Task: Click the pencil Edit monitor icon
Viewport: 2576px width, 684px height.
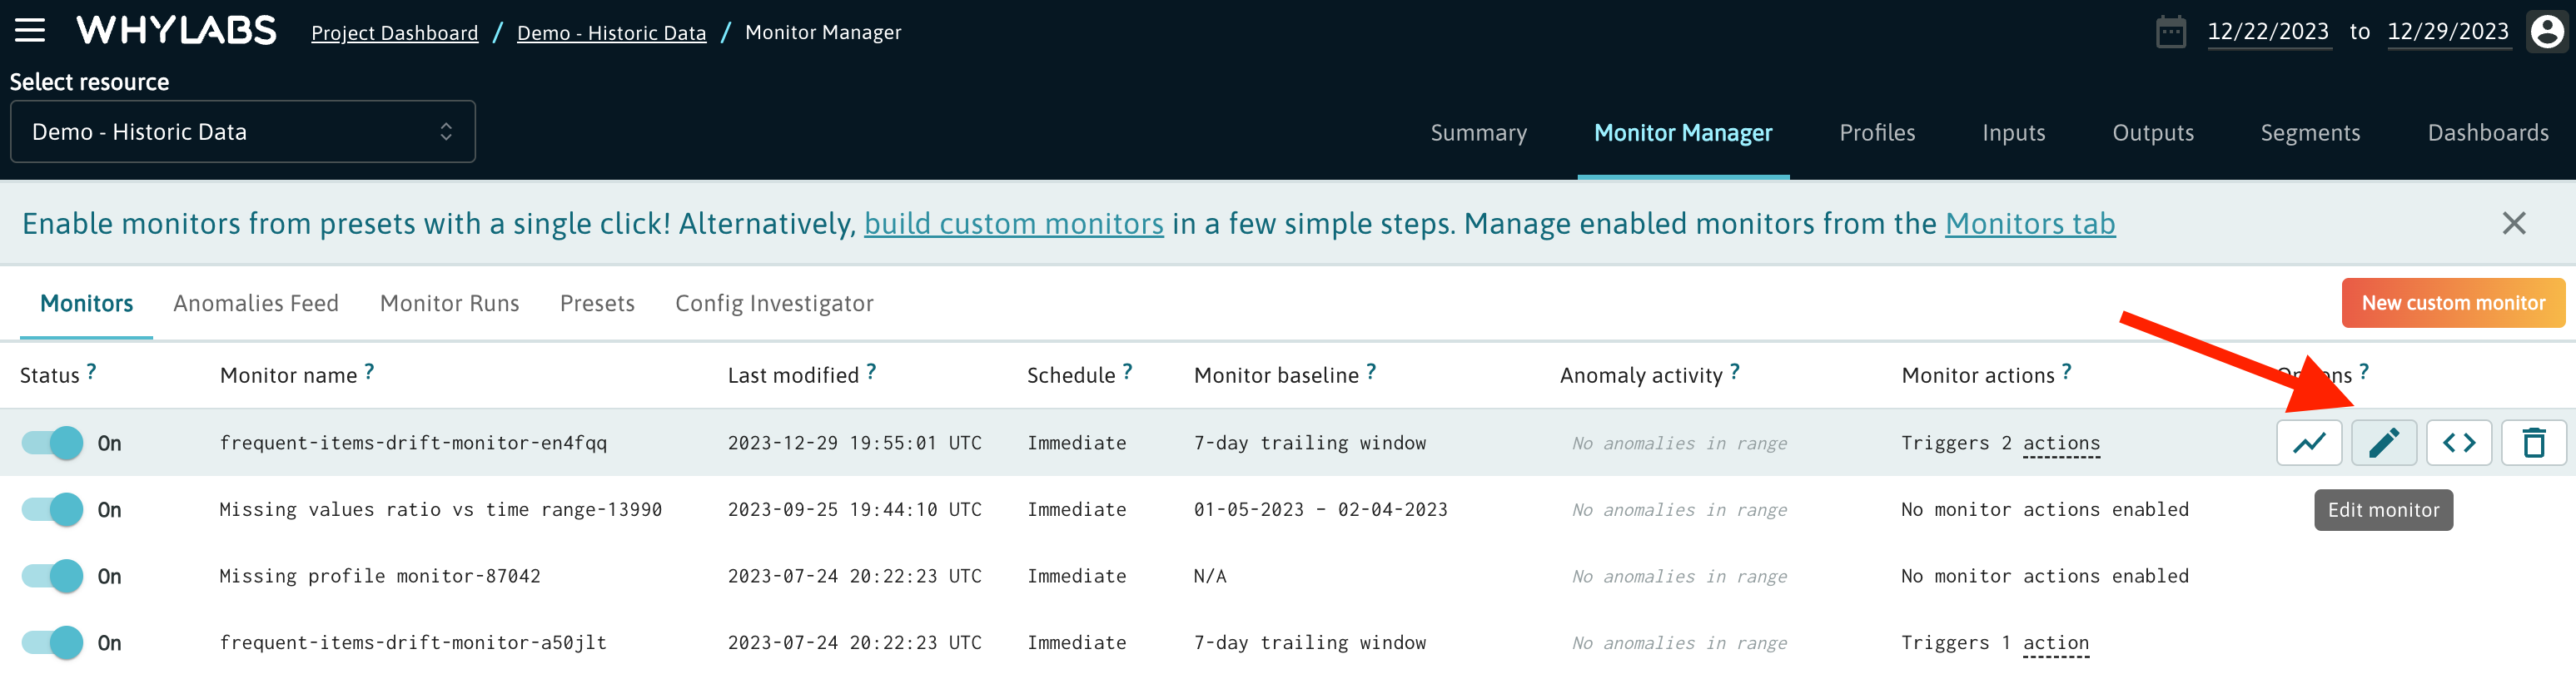Action: (x=2383, y=443)
